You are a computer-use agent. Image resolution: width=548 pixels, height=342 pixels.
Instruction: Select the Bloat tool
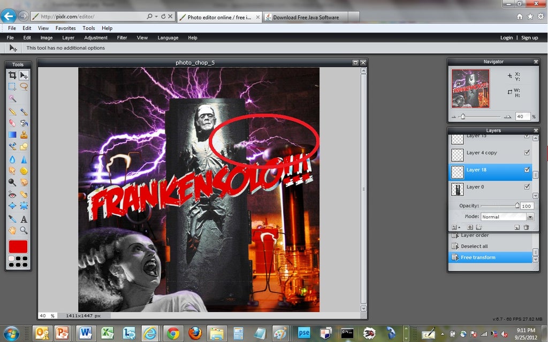click(x=12, y=206)
